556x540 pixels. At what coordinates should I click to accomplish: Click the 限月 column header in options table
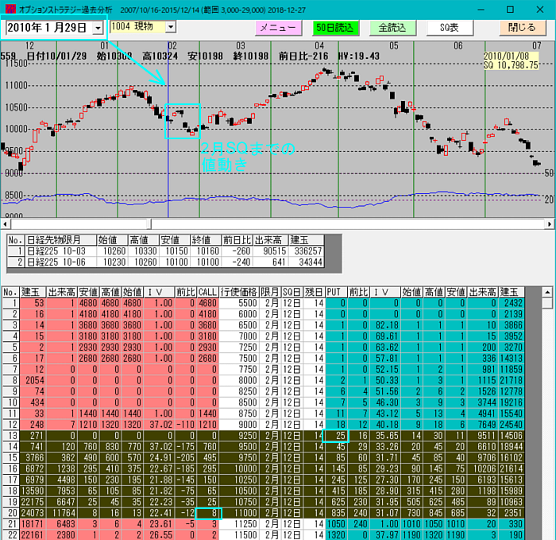point(270,292)
